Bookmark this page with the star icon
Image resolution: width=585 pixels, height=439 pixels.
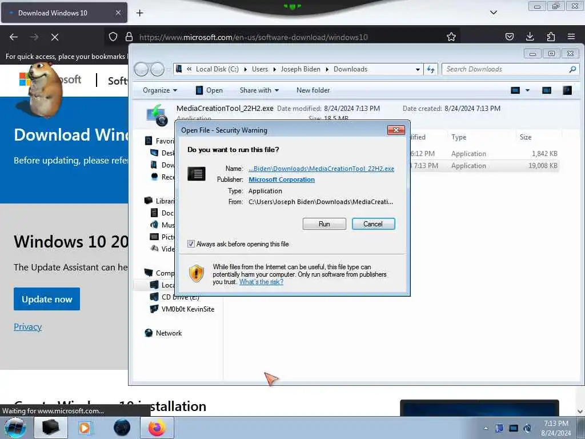[451, 37]
